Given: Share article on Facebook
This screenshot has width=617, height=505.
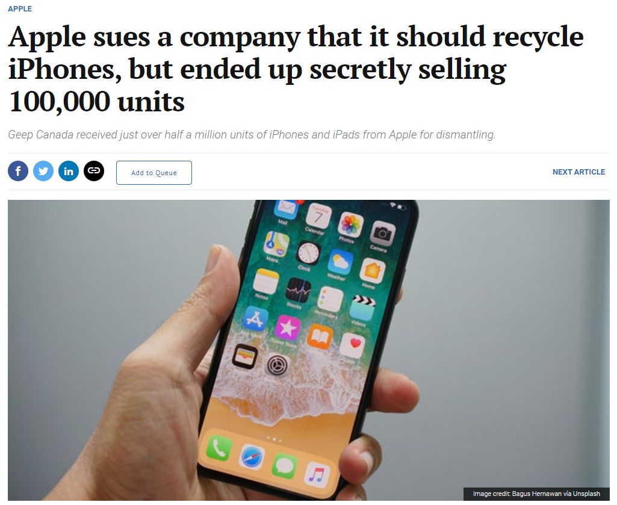Looking at the screenshot, I should point(18,171).
